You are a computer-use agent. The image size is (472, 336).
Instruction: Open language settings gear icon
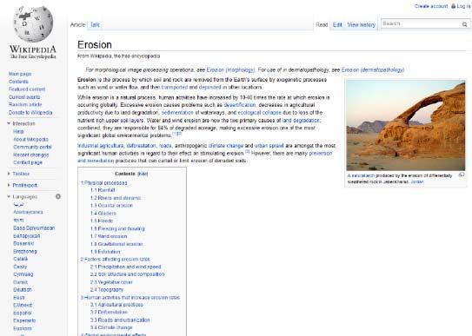point(58,196)
